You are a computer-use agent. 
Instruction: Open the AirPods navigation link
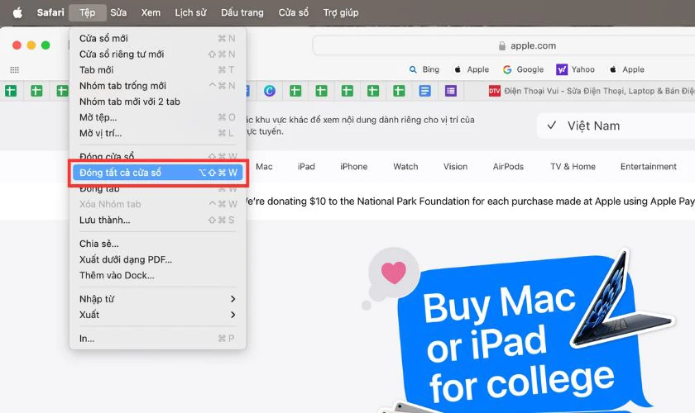point(508,167)
